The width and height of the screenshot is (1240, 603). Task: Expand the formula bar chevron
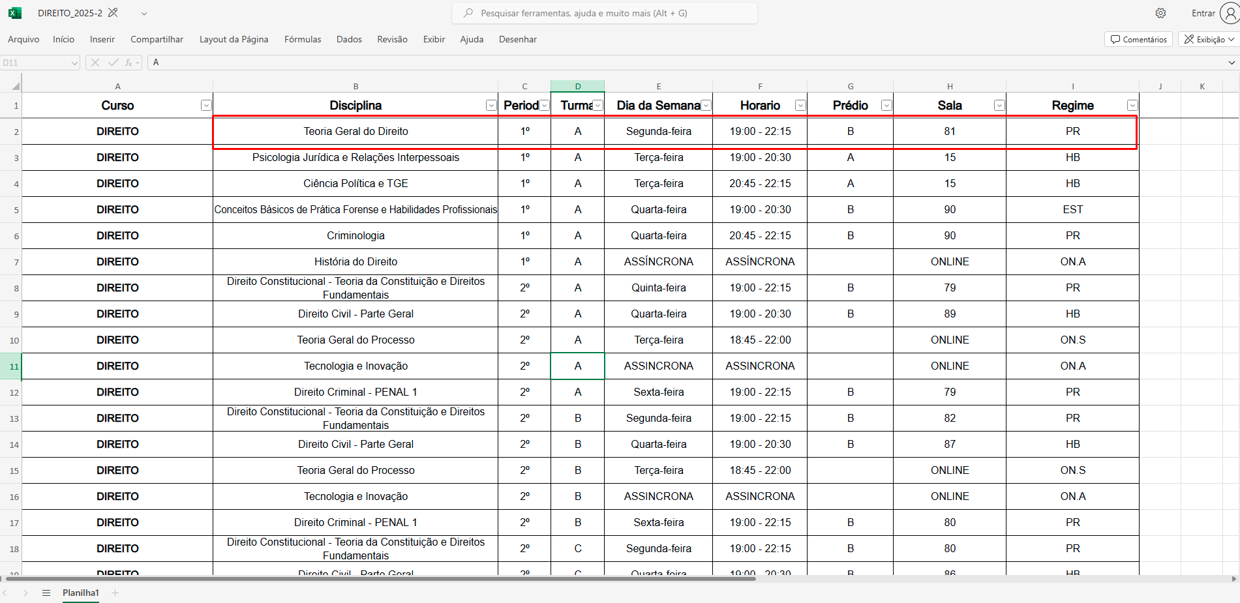coord(1232,63)
